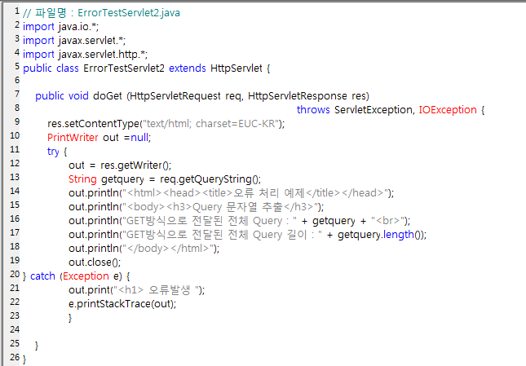The image size is (526, 366).
Task: Click 'HttpServlet' in the class declaration
Action: pyautogui.click(x=236, y=68)
